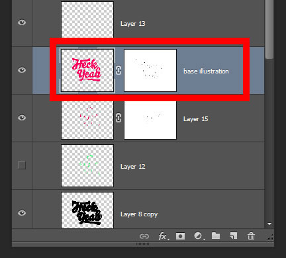Create new fill or adjustment layer

[199, 236]
